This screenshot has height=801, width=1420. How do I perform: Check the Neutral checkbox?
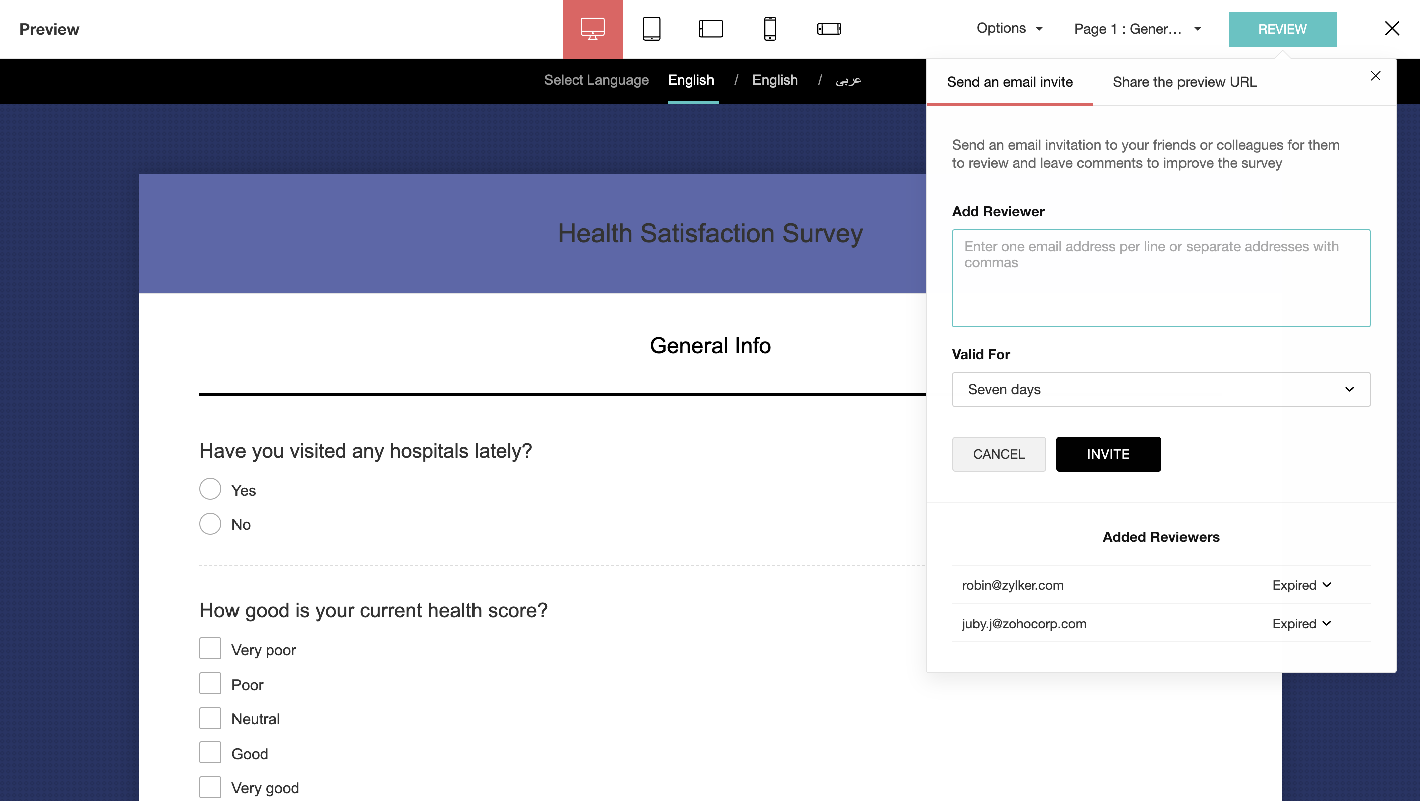[x=210, y=718]
